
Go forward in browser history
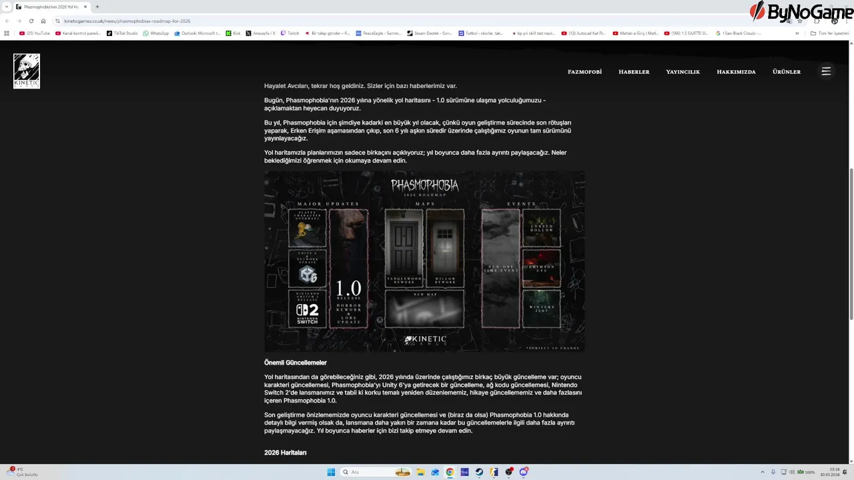tap(19, 21)
